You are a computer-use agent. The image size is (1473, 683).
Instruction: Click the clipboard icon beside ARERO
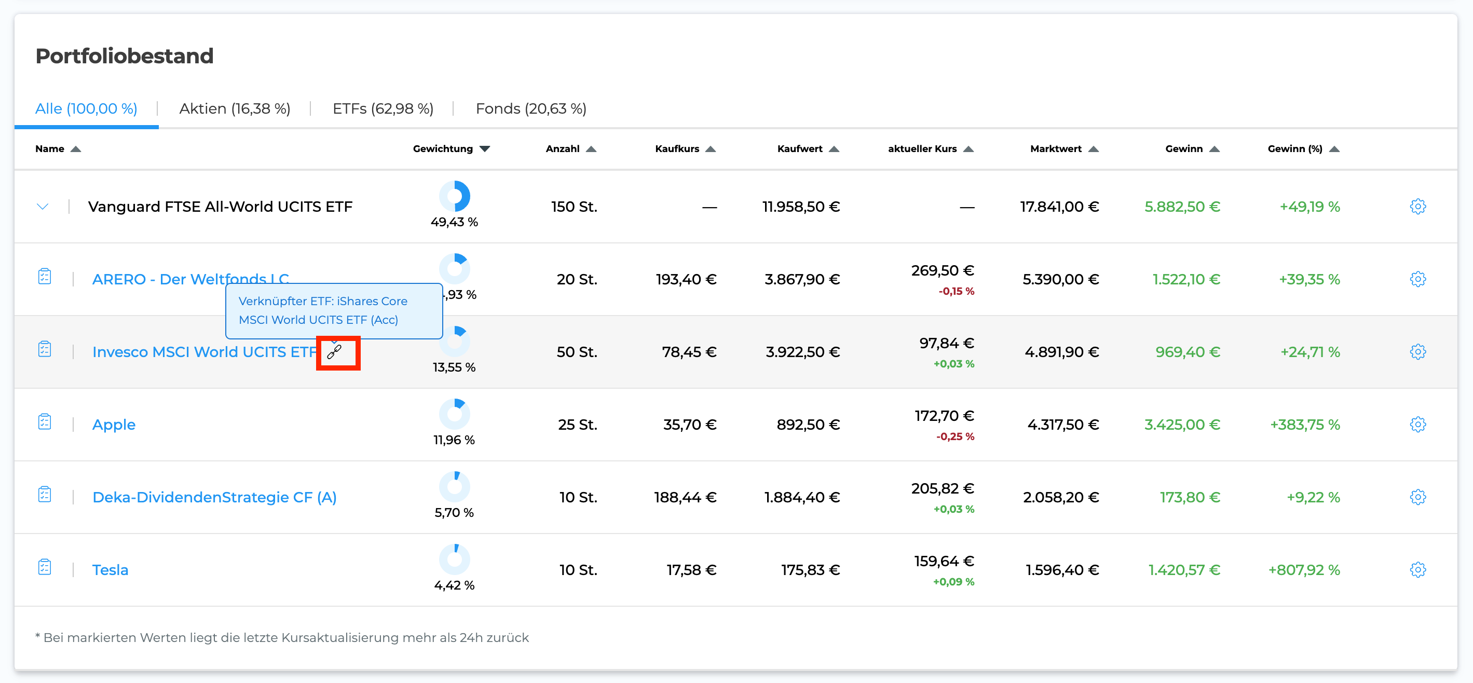click(45, 277)
